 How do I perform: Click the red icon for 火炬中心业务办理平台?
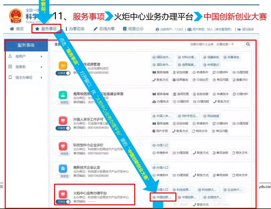tap(63, 194)
